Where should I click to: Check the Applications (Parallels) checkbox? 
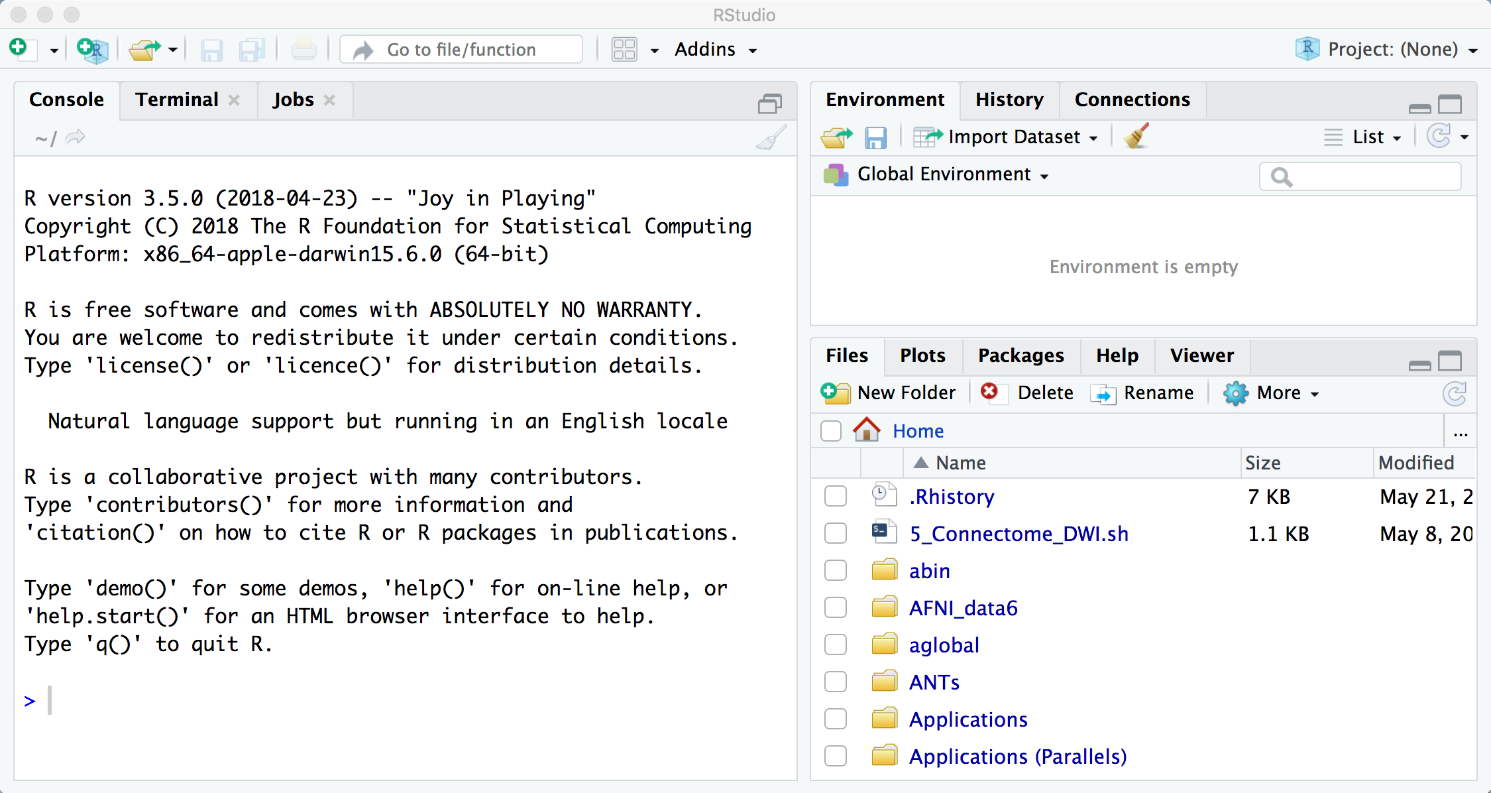[x=836, y=756]
